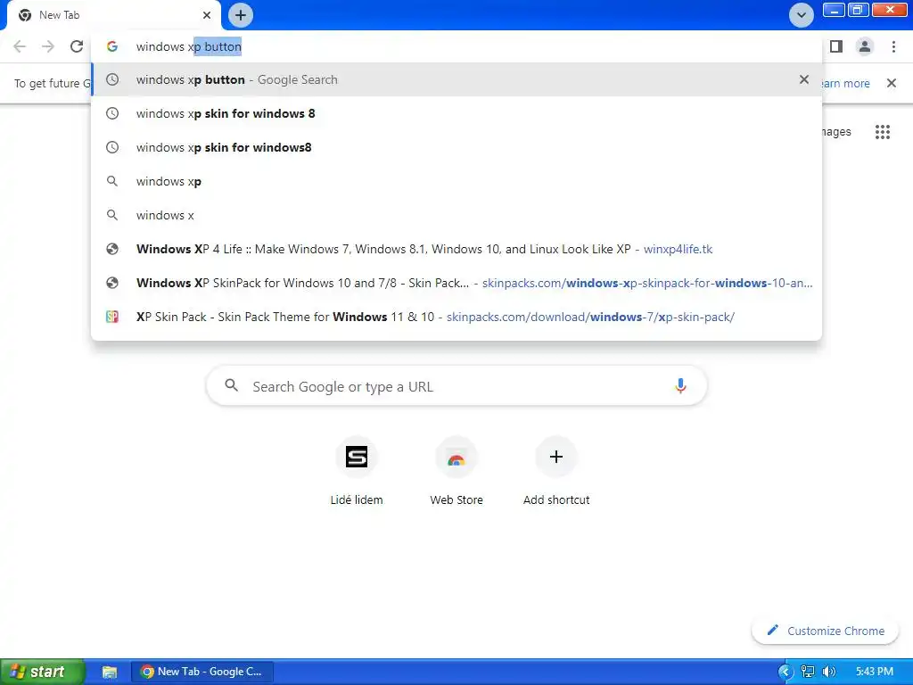This screenshot has width=913, height=685.
Task: Expand the hidden system tray icons arrow
Action: tap(786, 672)
